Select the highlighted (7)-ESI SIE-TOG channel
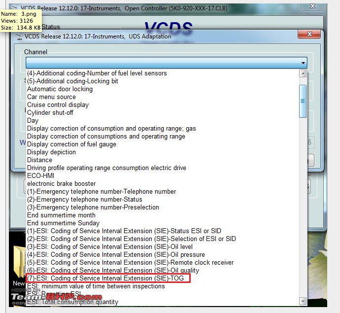This screenshot has width=340, height=313. click(x=107, y=278)
